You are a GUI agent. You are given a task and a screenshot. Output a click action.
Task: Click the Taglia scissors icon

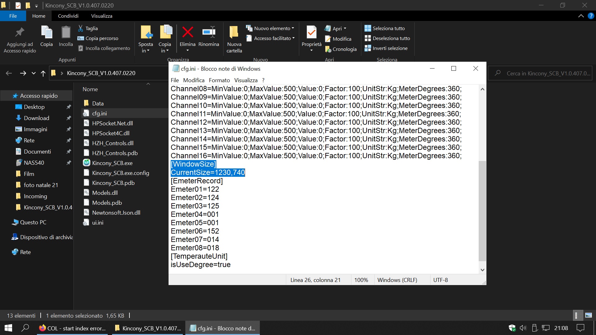[80, 28]
